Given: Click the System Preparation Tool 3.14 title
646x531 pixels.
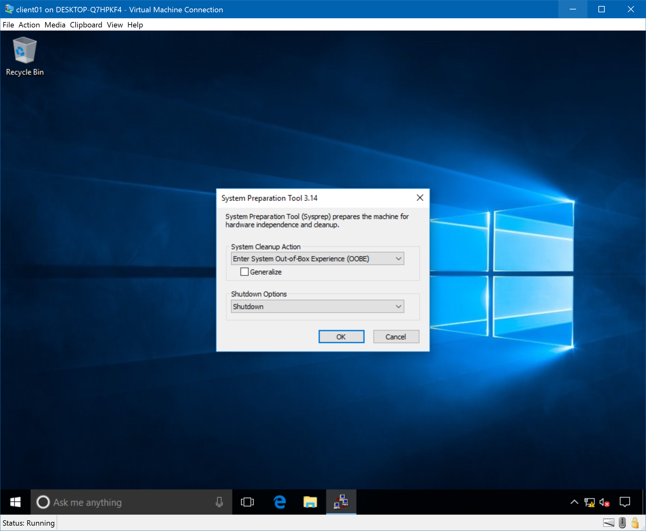Looking at the screenshot, I should click(x=269, y=198).
